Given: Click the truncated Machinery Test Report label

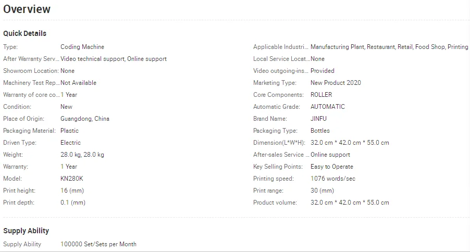Looking at the screenshot, I should point(31,83).
